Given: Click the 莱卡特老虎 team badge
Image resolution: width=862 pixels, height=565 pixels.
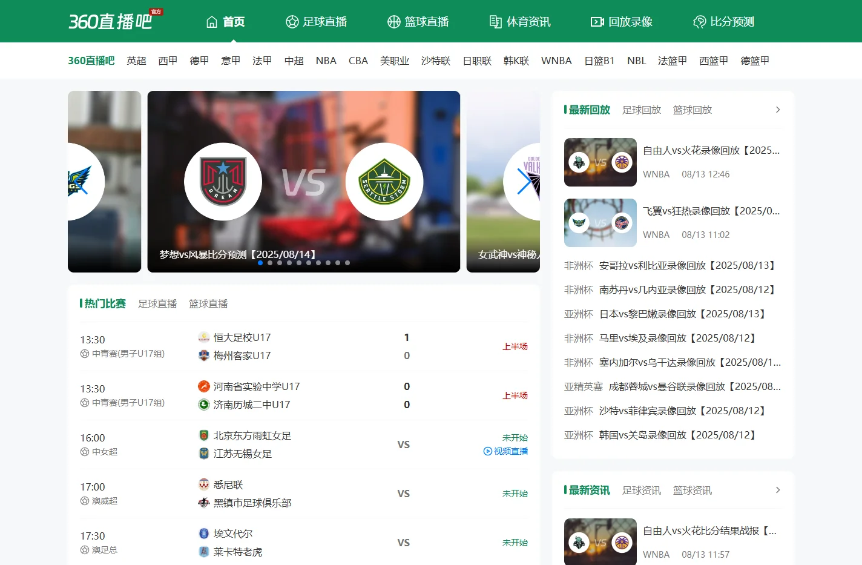Looking at the screenshot, I should click(204, 552).
